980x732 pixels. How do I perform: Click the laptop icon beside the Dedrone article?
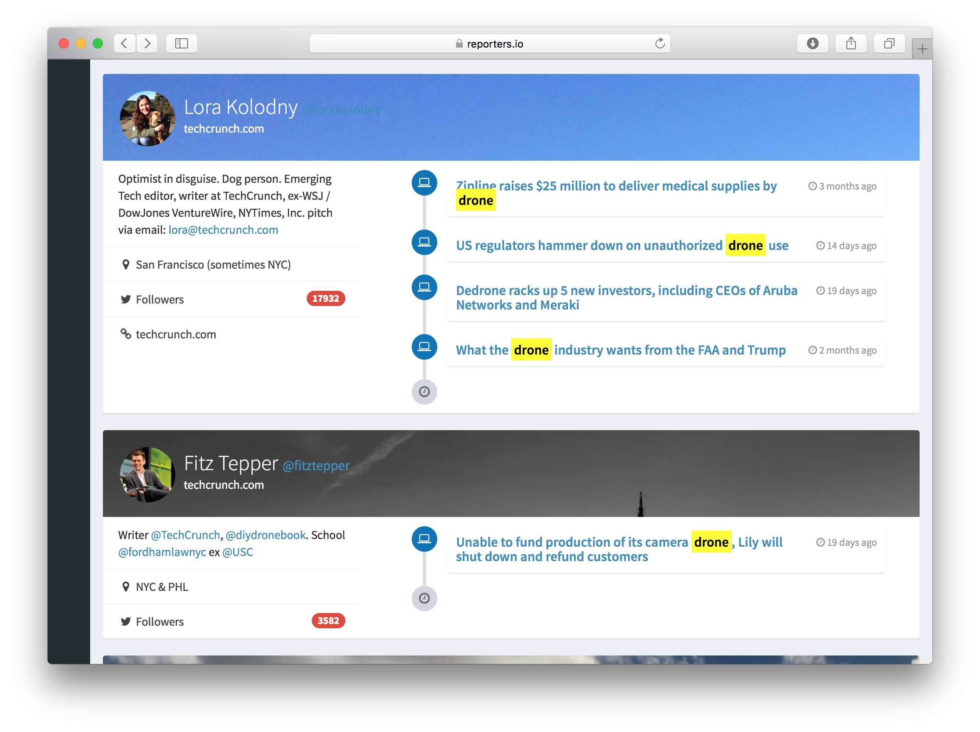point(424,287)
